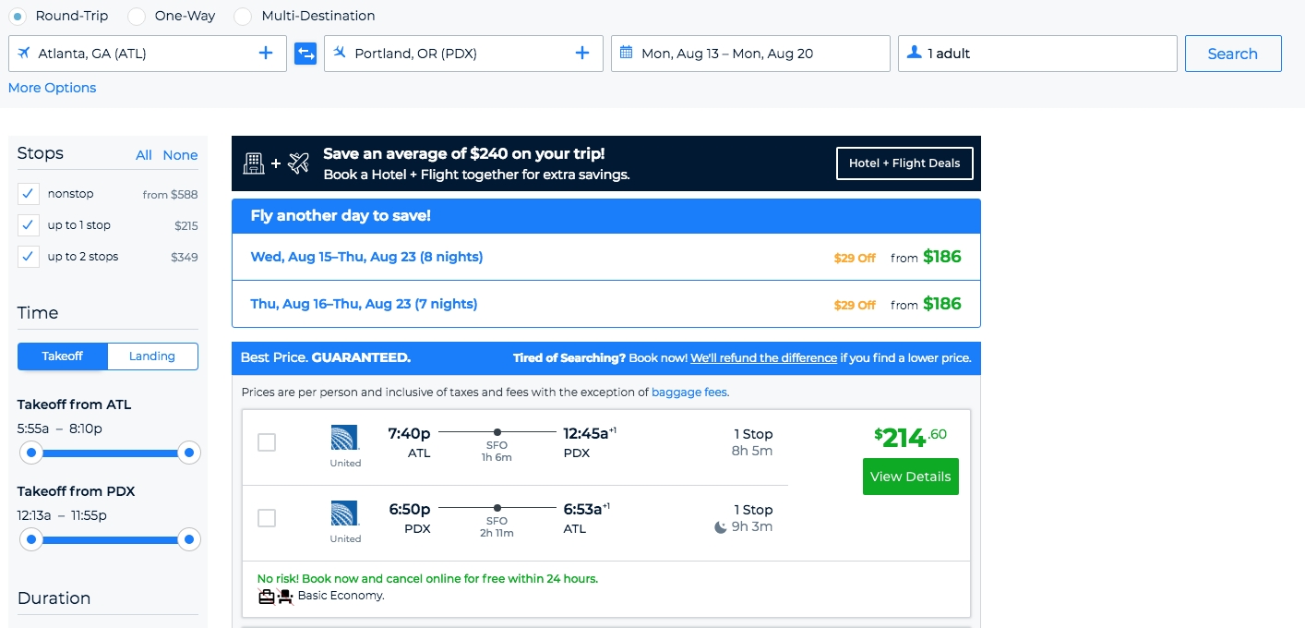
Task: Click the nonstop from $588 price
Action: point(171,195)
